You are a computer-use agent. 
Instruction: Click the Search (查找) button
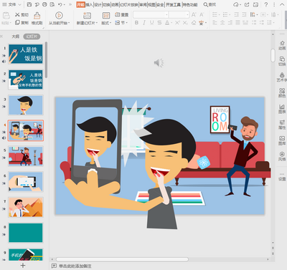(x=210, y=4)
